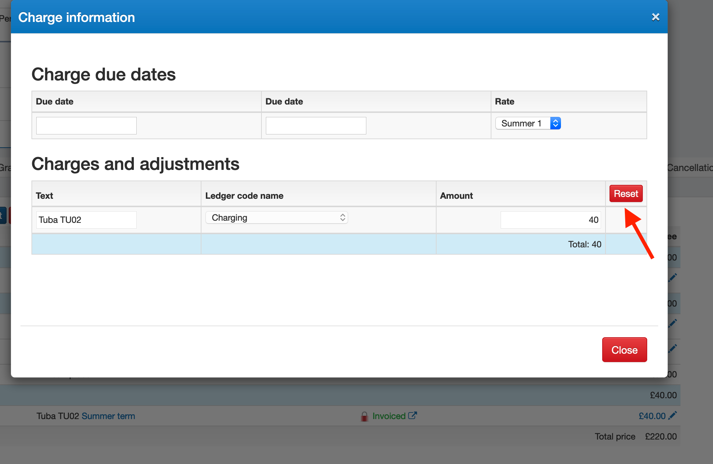Click the red lock icon beside Invoiced
The height and width of the screenshot is (464, 713).
click(364, 416)
